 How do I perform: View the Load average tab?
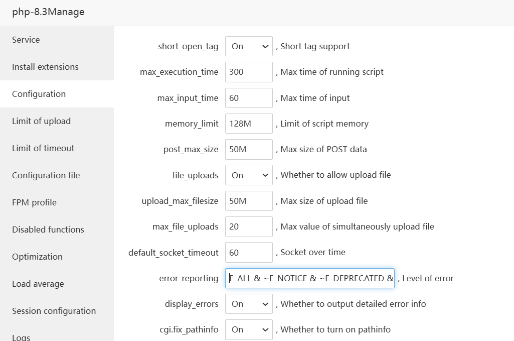(38, 284)
